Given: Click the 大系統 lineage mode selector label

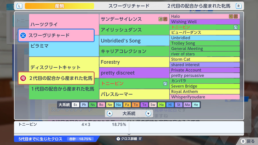Looking at the screenshot, I should [x=129, y=113].
